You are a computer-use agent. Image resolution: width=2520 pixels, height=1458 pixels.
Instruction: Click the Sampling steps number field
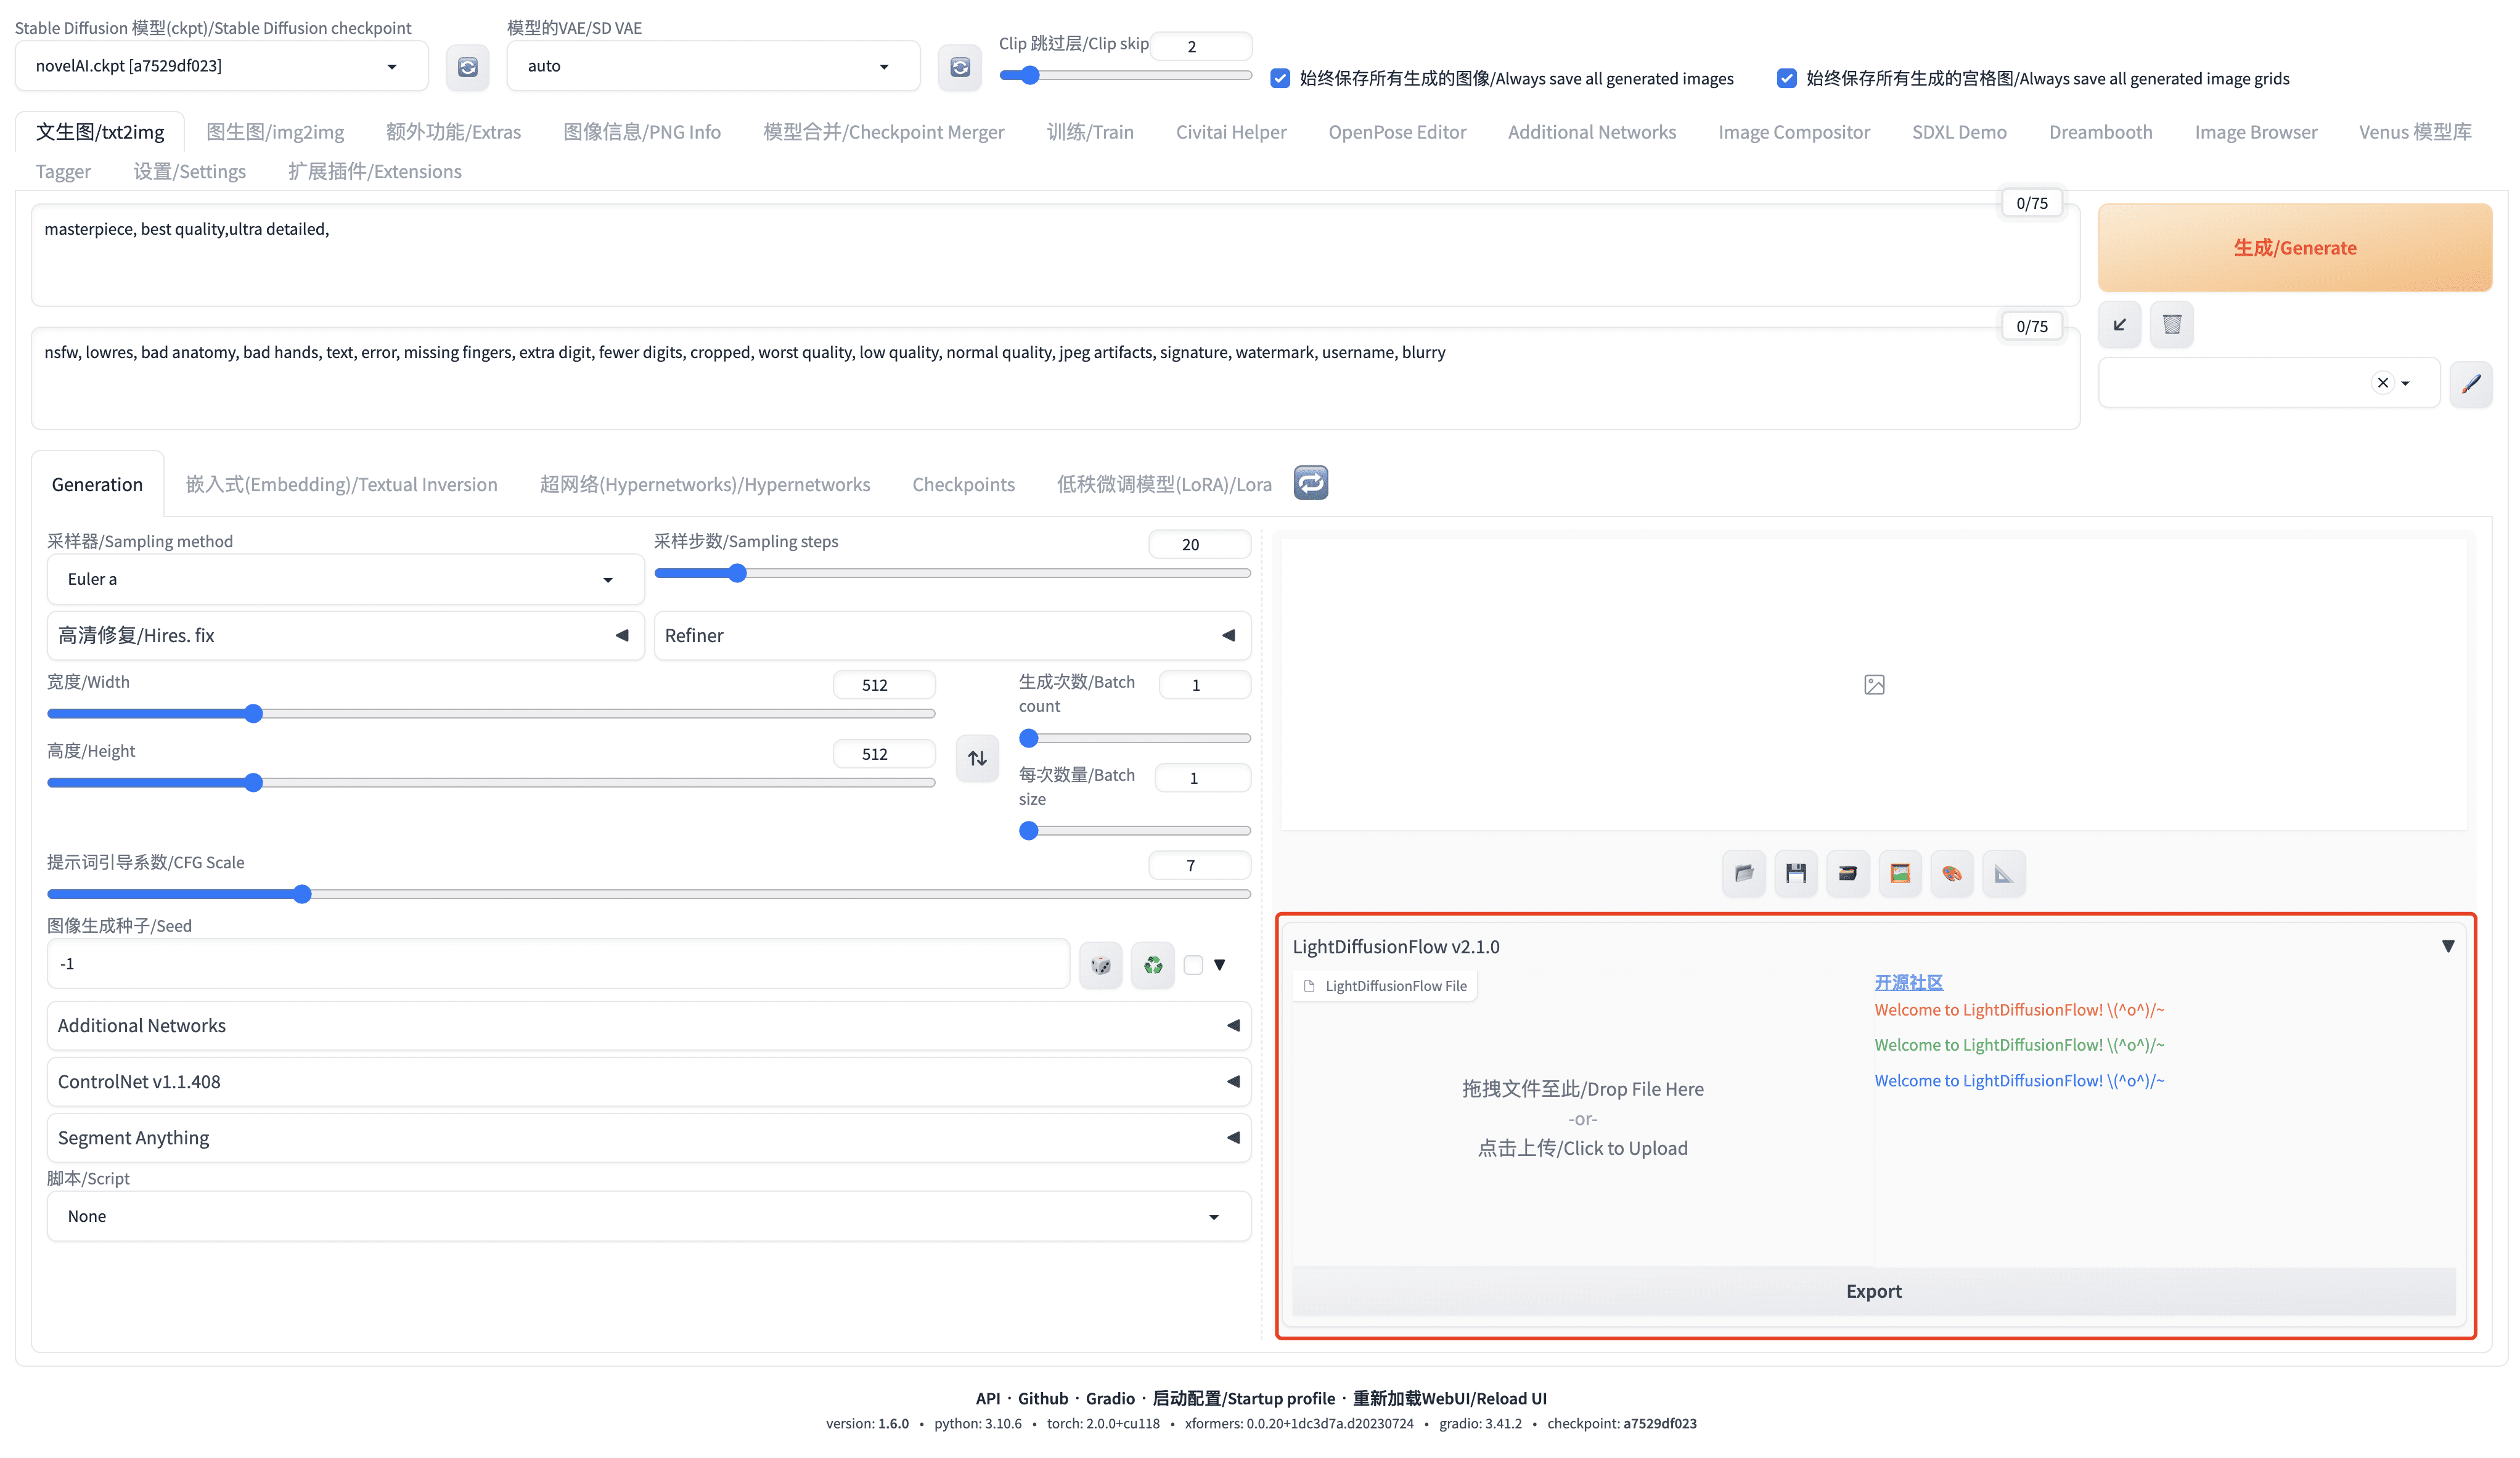pos(1199,544)
